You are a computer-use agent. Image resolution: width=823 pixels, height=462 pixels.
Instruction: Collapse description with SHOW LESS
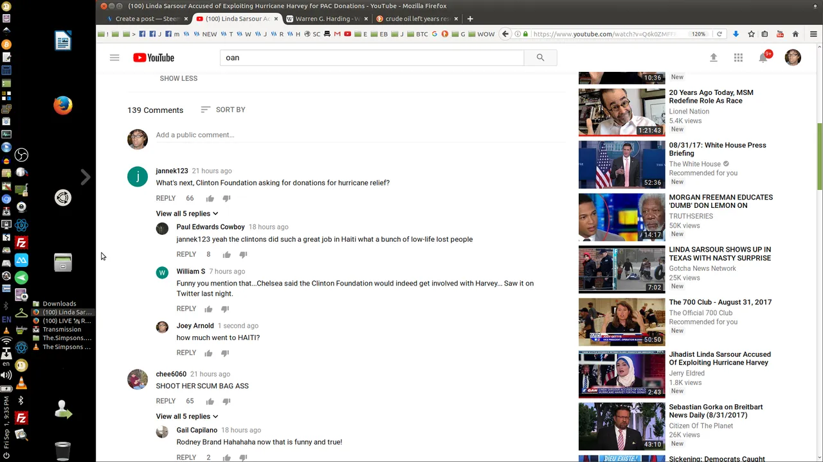click(x=178, y=78)
